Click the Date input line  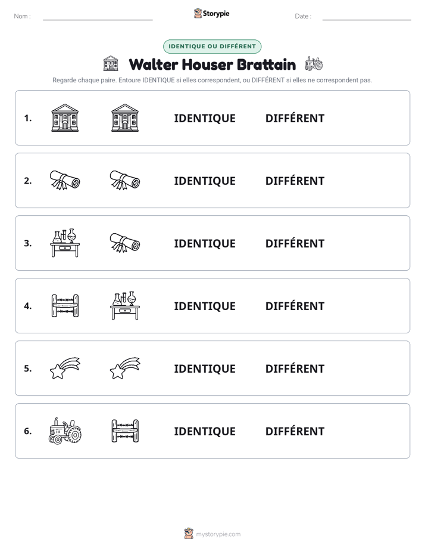click(367, 17)
